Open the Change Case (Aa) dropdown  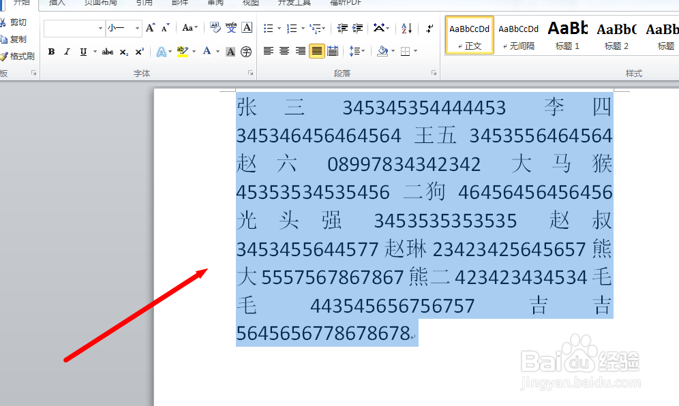tap(190, 28)
